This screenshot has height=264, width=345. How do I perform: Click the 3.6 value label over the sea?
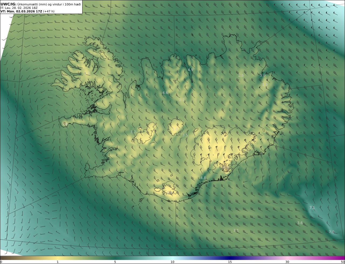pyautogui.click(x=300, y=223)
